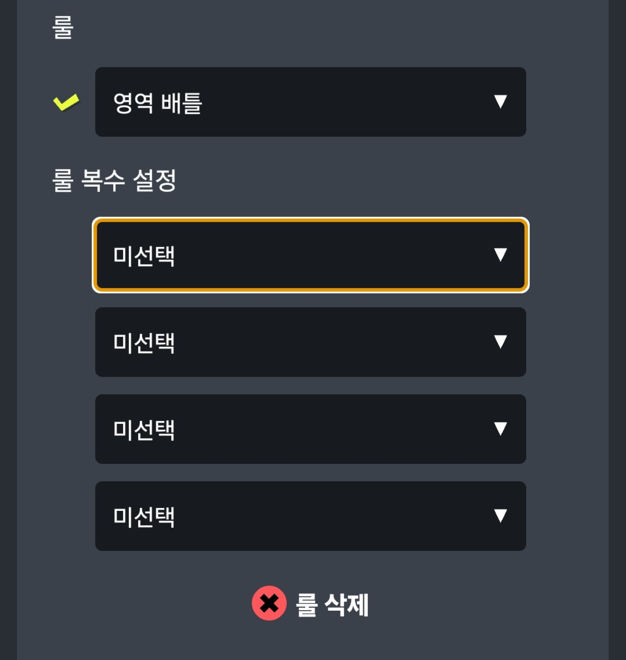
Task: Click the arrow on the second 미선택 dropdown
Action: (x=500, y=342)
